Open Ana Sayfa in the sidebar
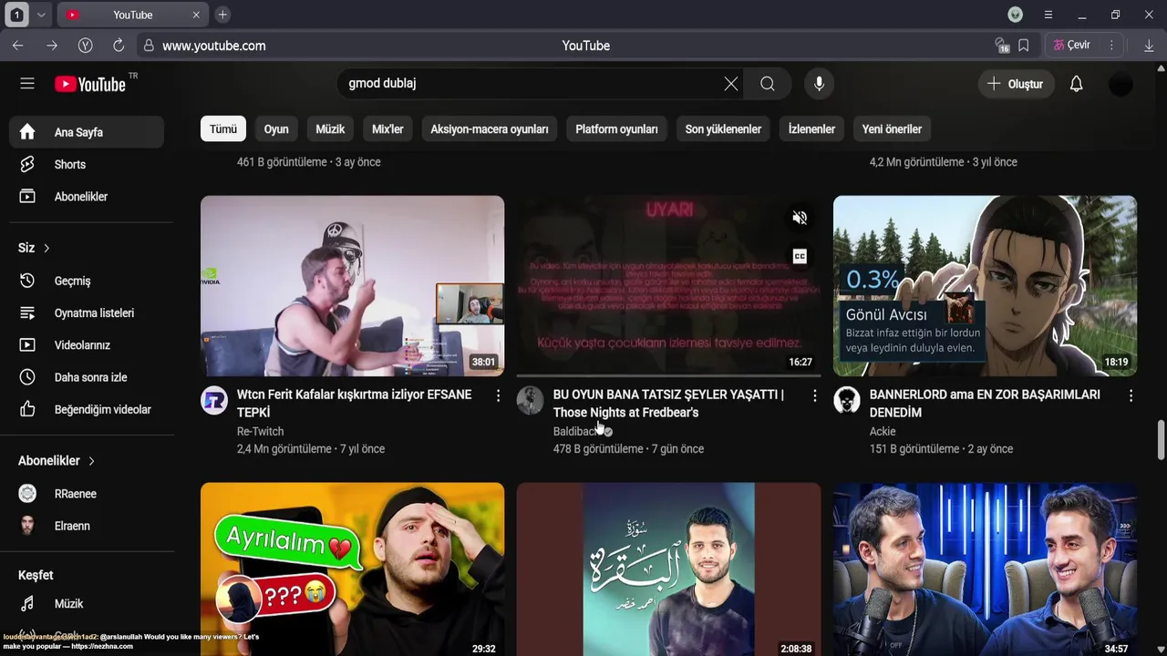The width and height of the screenshot is (1167, 656). 87,132
